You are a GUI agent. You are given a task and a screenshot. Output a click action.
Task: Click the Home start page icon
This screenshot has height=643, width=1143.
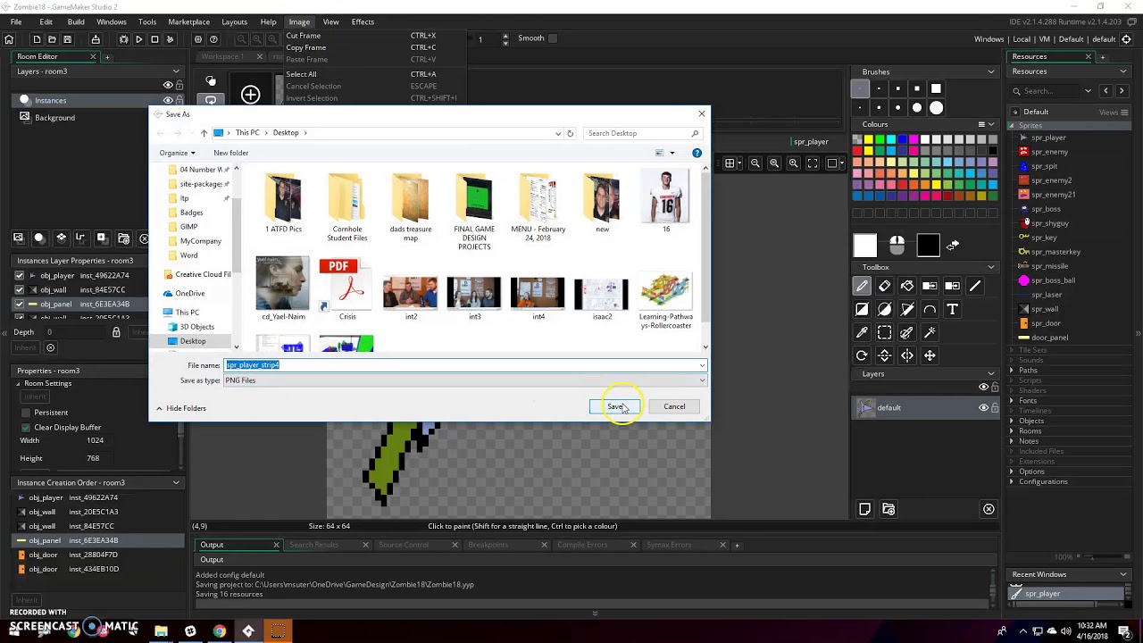click(9, 39)
